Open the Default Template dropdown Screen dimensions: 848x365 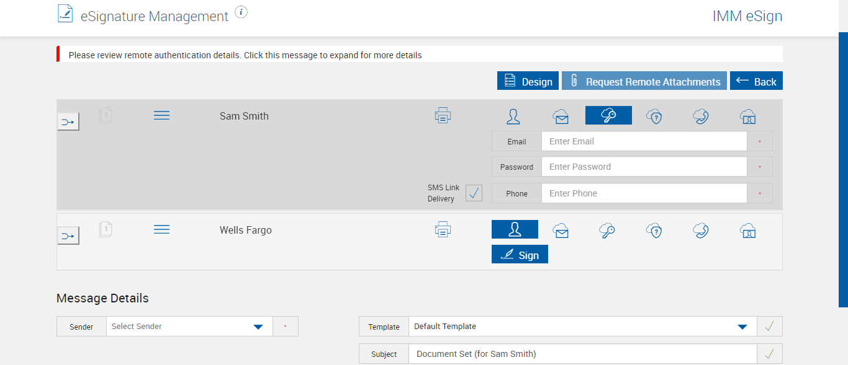742,327
